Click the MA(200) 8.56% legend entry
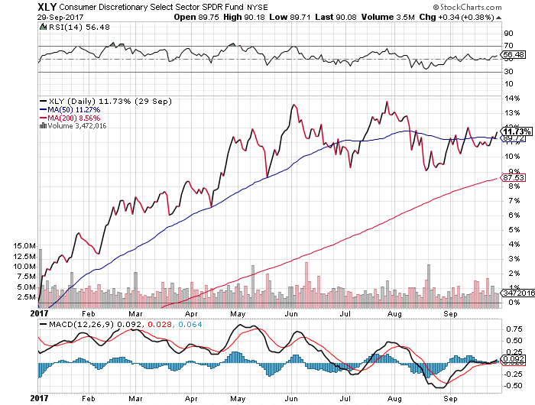Viewport: 535px width, 405px height. click(74, 118)
